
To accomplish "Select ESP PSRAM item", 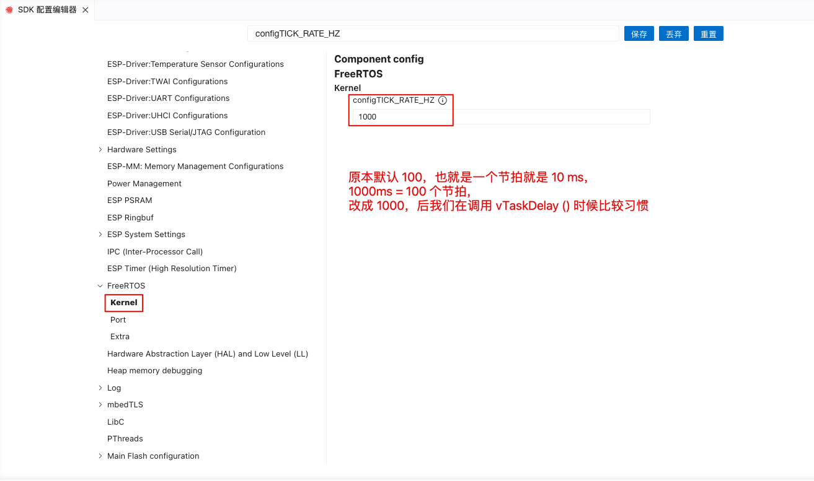I will pos(130,201).
